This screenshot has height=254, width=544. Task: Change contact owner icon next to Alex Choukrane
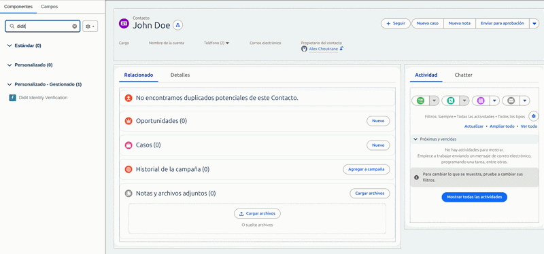(341, 49)
